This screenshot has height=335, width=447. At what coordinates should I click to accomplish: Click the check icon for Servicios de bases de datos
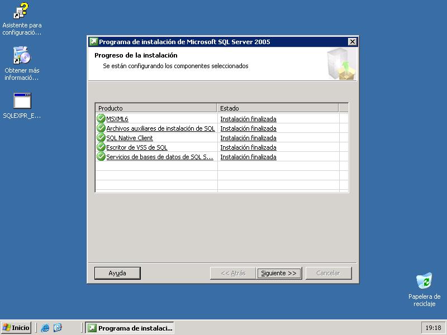pyautogui.click(x=101, y=156)
